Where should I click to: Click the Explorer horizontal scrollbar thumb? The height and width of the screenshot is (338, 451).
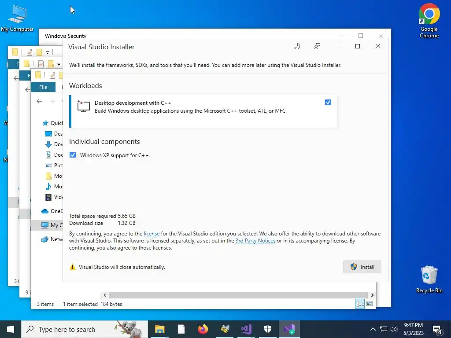(x=238, y=295)
